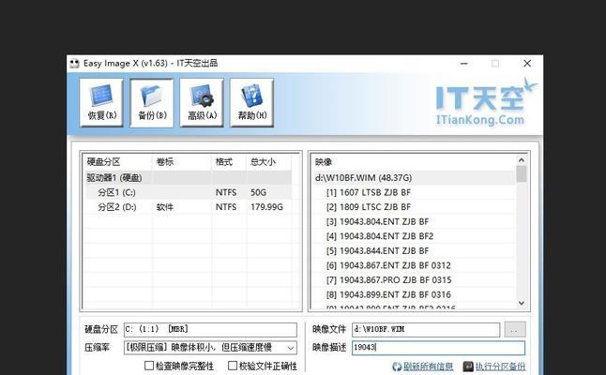The width and height of the screenshot is (606, 375).
Task: Click the 总大小 column header
Action: 268,162
